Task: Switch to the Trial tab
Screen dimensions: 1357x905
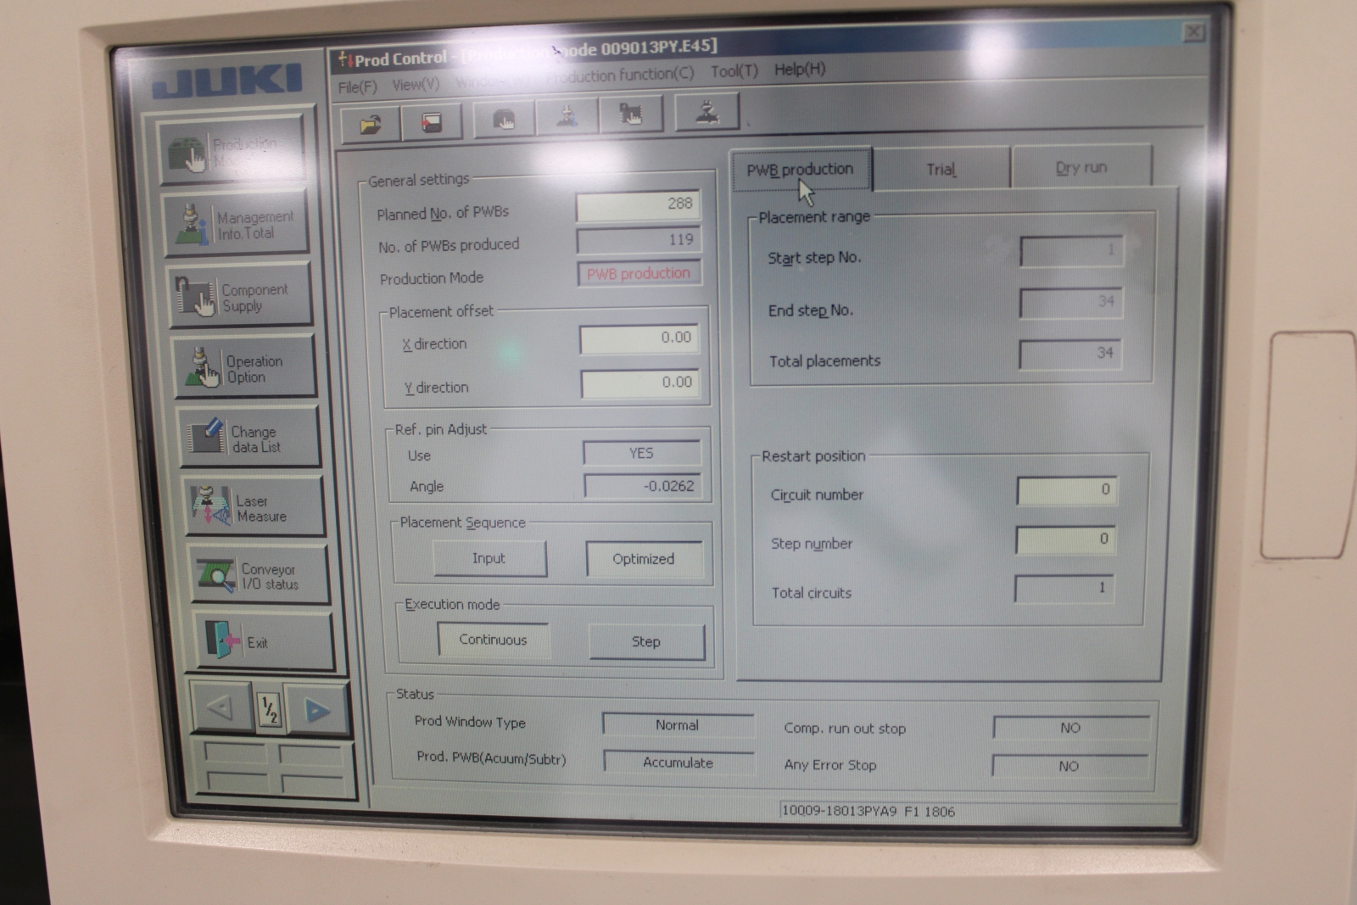Action: (x=941, y=169)
